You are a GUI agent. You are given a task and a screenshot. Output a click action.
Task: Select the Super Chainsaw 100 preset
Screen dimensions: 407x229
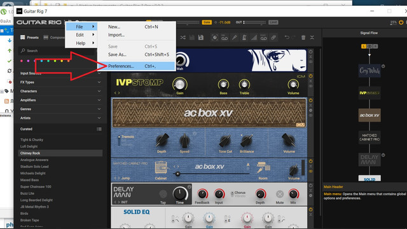click(x=36, y=186)
